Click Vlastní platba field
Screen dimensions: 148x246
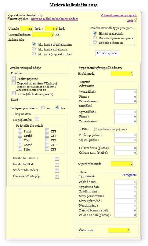click(125, 140)
